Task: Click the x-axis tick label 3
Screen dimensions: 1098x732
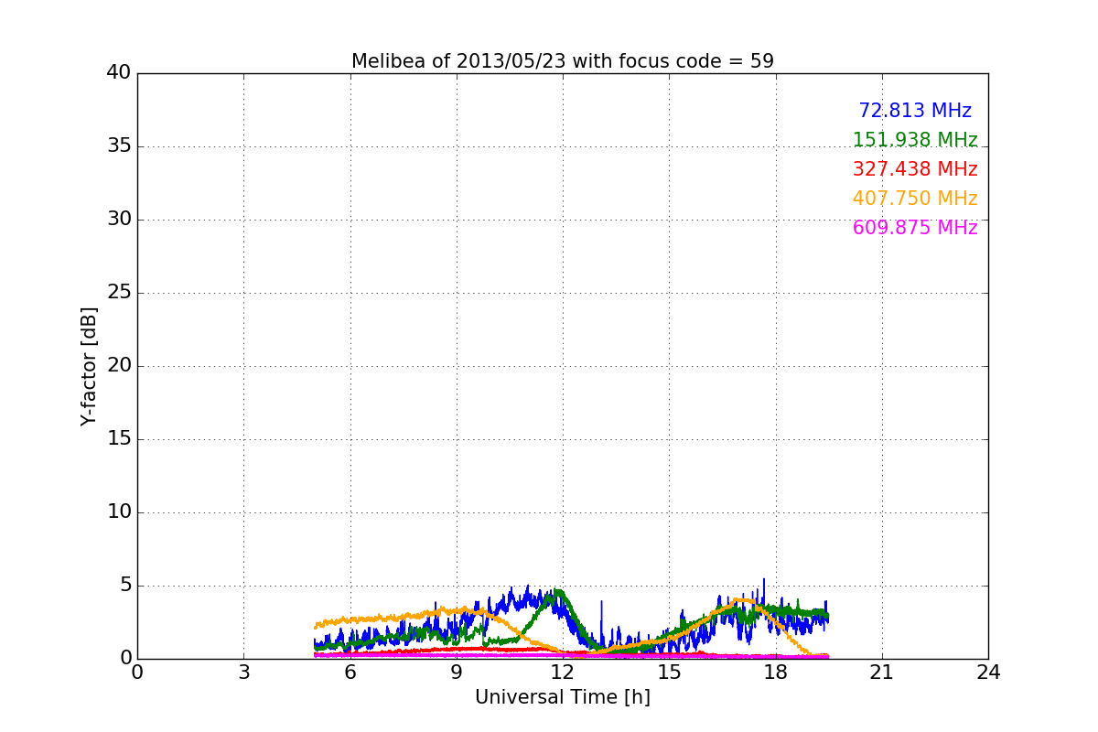Action: [243, 673]
